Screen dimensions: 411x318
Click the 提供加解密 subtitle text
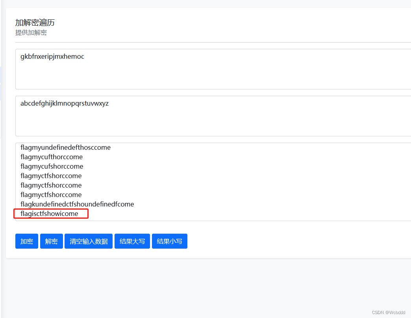point(31,33)
